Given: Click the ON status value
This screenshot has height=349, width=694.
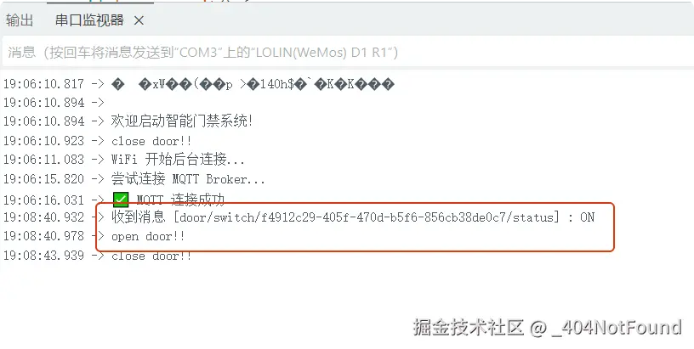Looking at the screenshot, I should coord(588,217).
